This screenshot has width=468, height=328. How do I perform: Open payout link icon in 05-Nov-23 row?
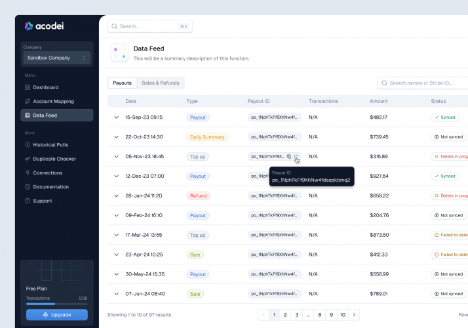(296, 157)
